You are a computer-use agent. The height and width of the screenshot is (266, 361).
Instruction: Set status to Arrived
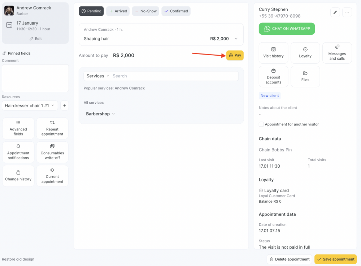coord(118,11)
